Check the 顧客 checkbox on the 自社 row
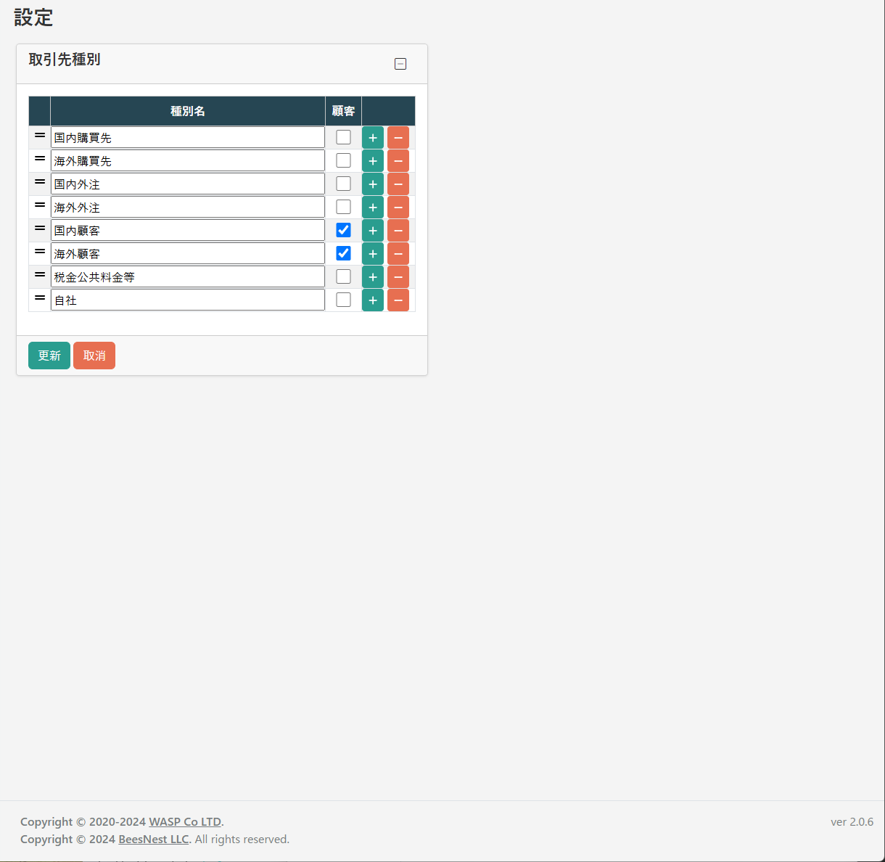Screen dimensions: 885x862 click(342, 299)
